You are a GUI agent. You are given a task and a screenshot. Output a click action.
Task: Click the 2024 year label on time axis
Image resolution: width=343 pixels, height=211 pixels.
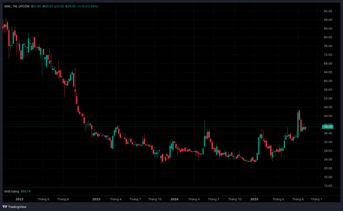(174, 199)
